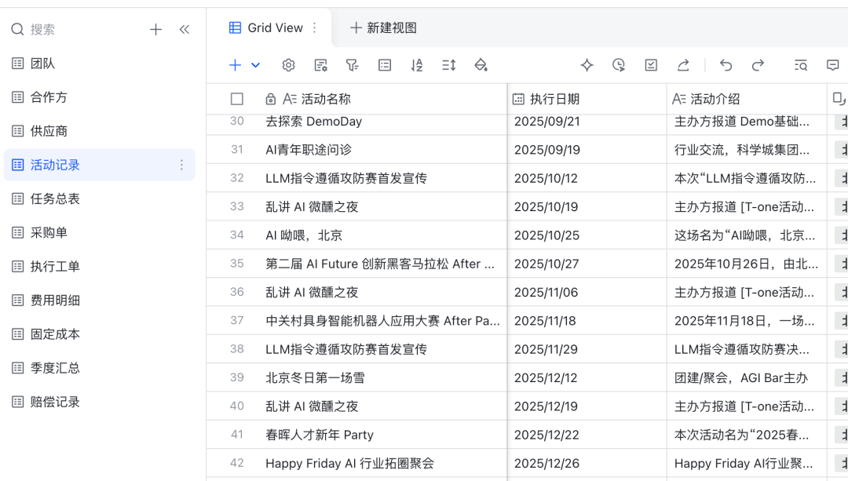Screen dimensions: 848x481
Task: Open the field configuration icon beside the gear
Action: click(320, 65)
